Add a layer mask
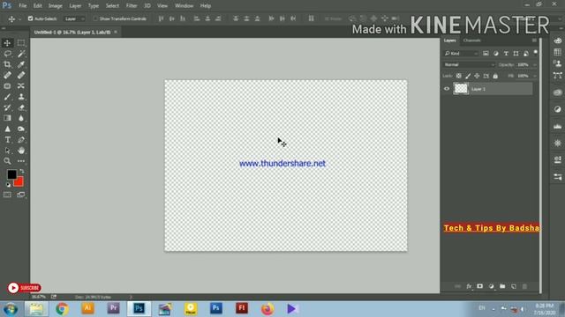The height and width of the screenshot is (317, 565). pyautogui.click(x=480, y=286)
